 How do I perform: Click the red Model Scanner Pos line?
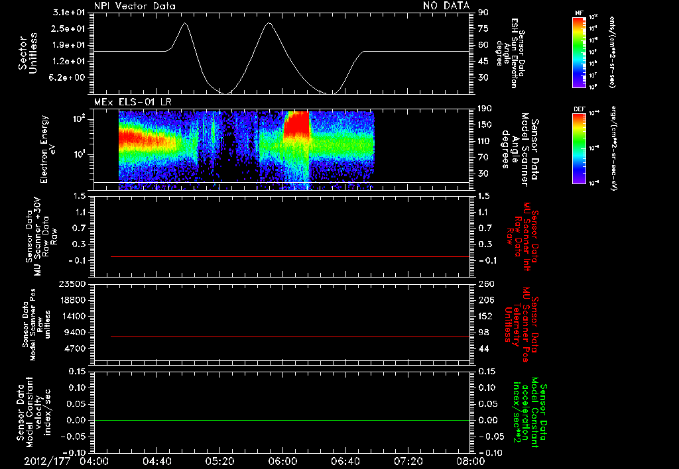pyautogui.click(x=290, y=337)
